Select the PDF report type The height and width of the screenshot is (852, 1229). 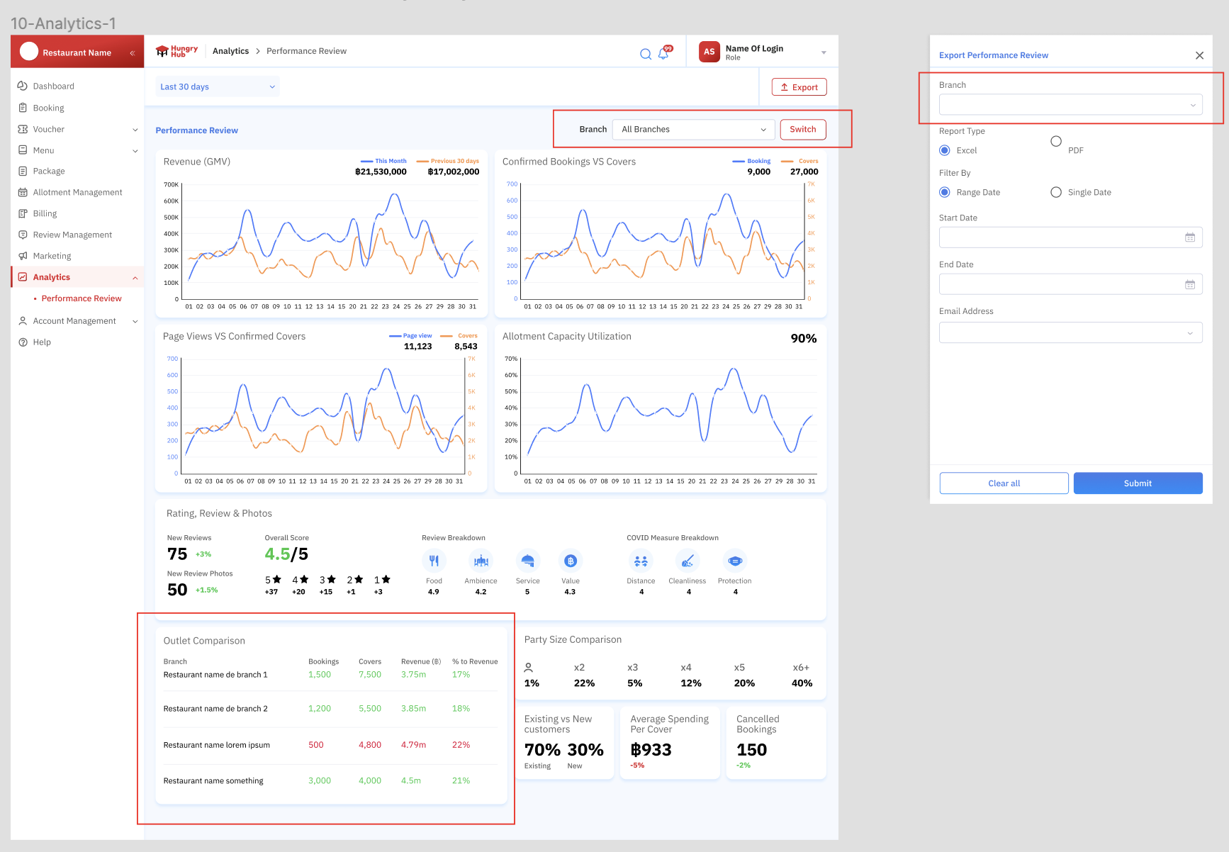click(1056, 142)
